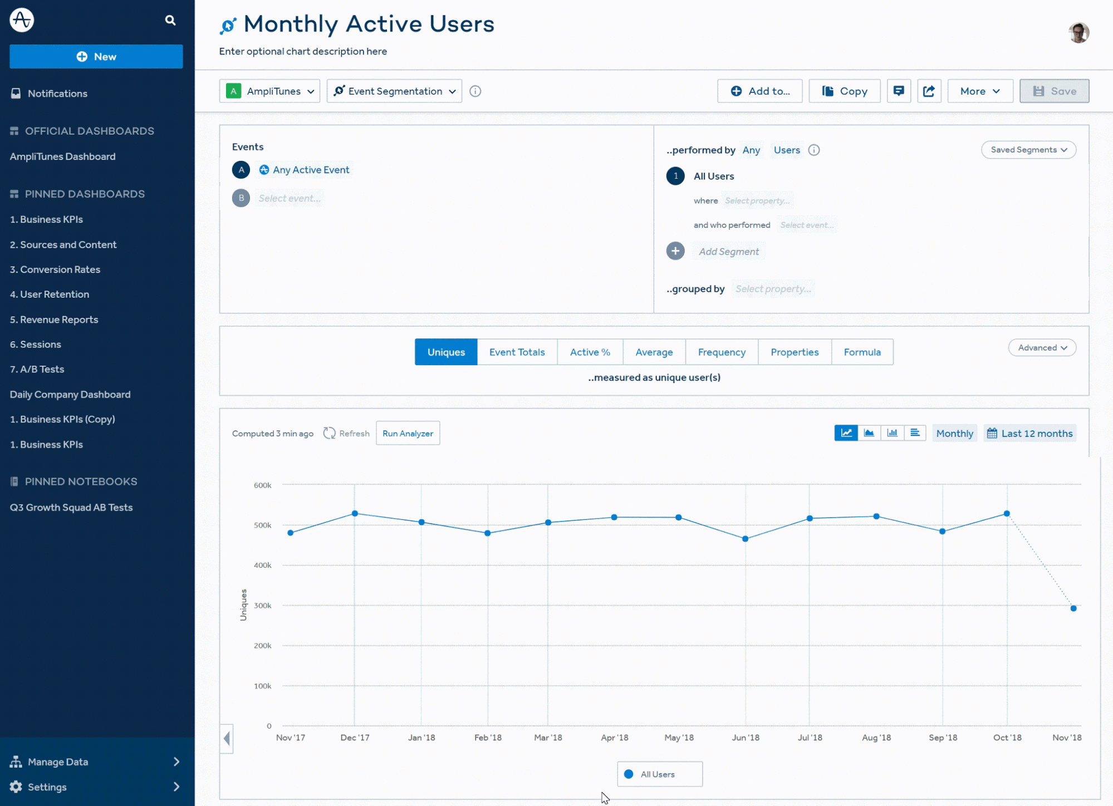Click the Select event field for B
This screenshot has width=1113, height=806.
click(x=290, y=198)
